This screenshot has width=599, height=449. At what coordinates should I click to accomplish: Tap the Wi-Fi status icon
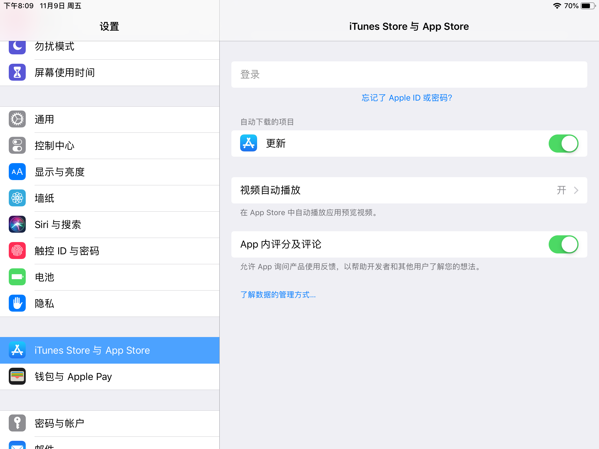coord(557,6)
